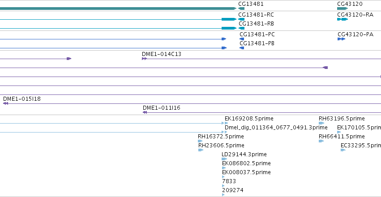Select the DME1-014C13 BAC label
Screen dimensions: 381x197
point(162,54)
